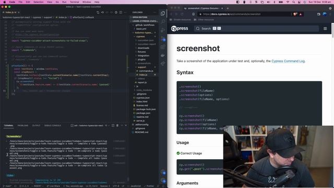Image resolution: width=334 pixels, height=188 pixels.
Task: Expand the OPEN EDITORS section
Action: pos(140,17)
